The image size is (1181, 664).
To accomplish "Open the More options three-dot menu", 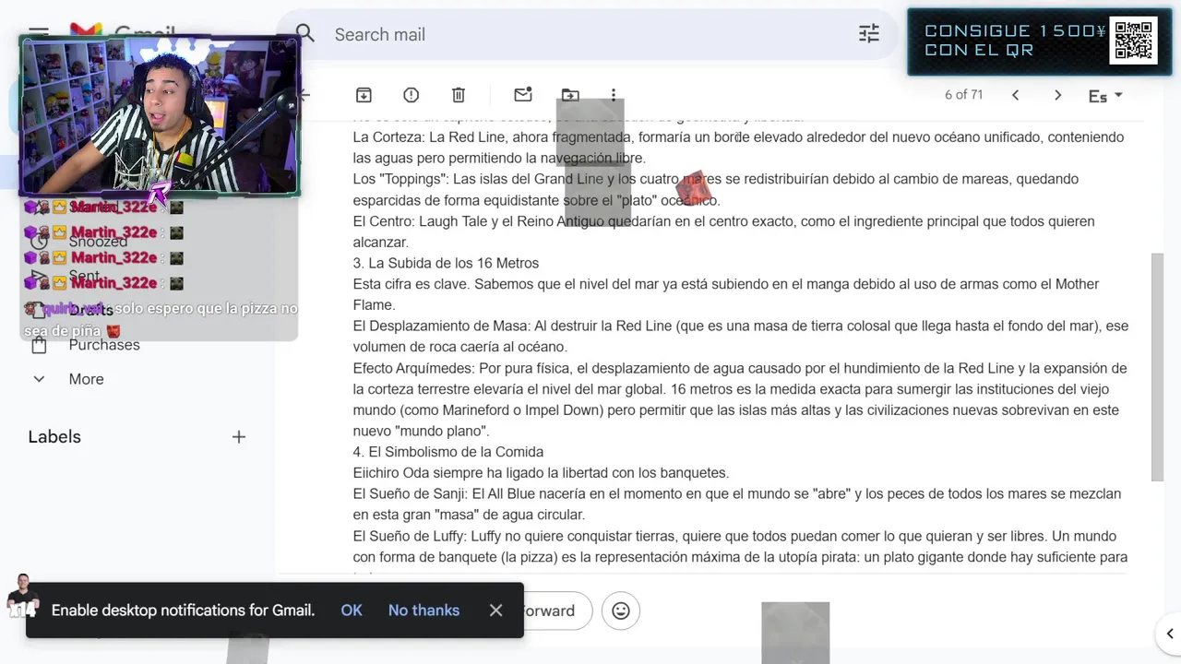I will point(614,95).
